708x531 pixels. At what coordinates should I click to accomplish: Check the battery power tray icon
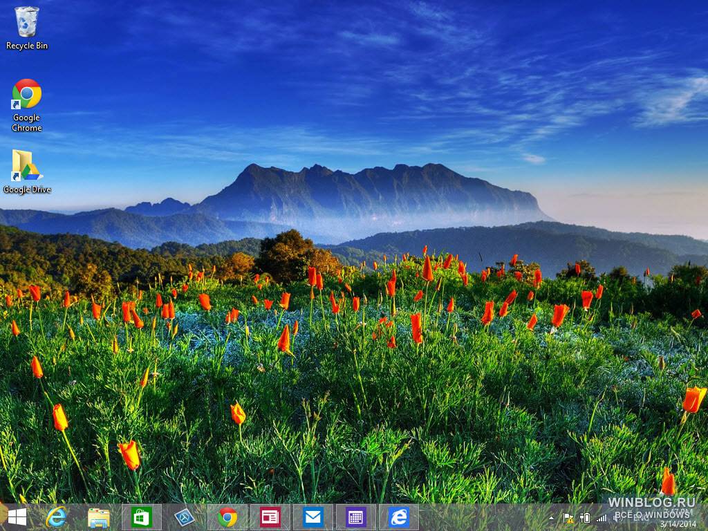tap(585, 519)
